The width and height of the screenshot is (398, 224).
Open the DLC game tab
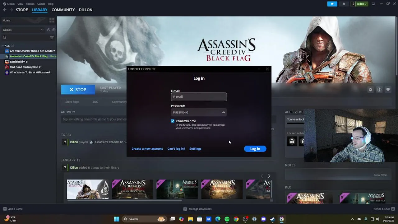point(95,102)
